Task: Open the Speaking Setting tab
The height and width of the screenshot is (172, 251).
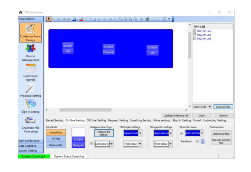Action: pos(140,120)
